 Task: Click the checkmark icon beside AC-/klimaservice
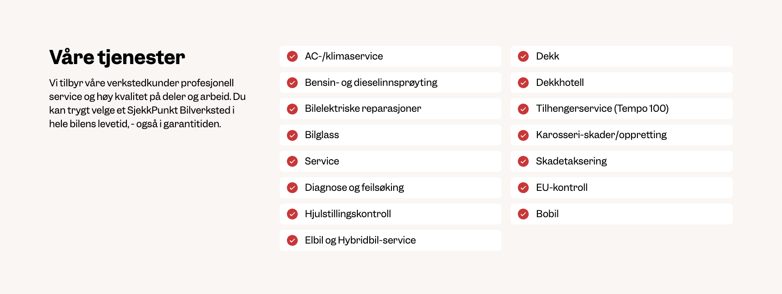click(292, 56)
